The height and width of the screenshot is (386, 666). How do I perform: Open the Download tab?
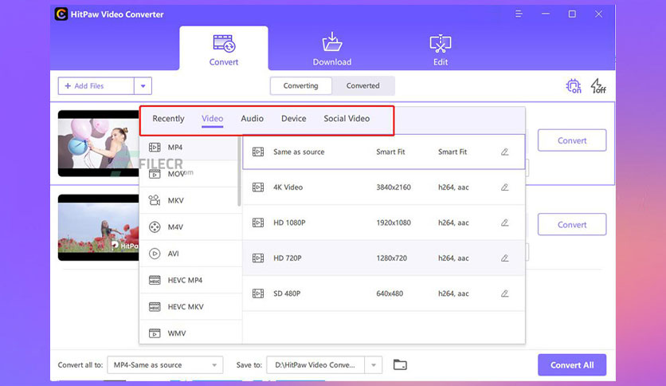pos(331,49)
